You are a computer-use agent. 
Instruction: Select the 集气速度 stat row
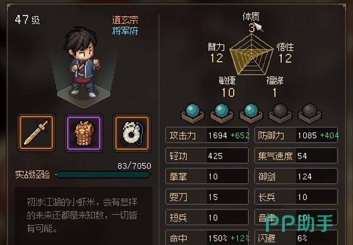[296, 156]
